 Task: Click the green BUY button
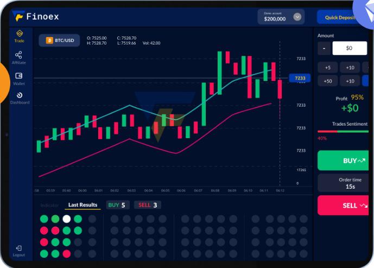click(344, 160)
